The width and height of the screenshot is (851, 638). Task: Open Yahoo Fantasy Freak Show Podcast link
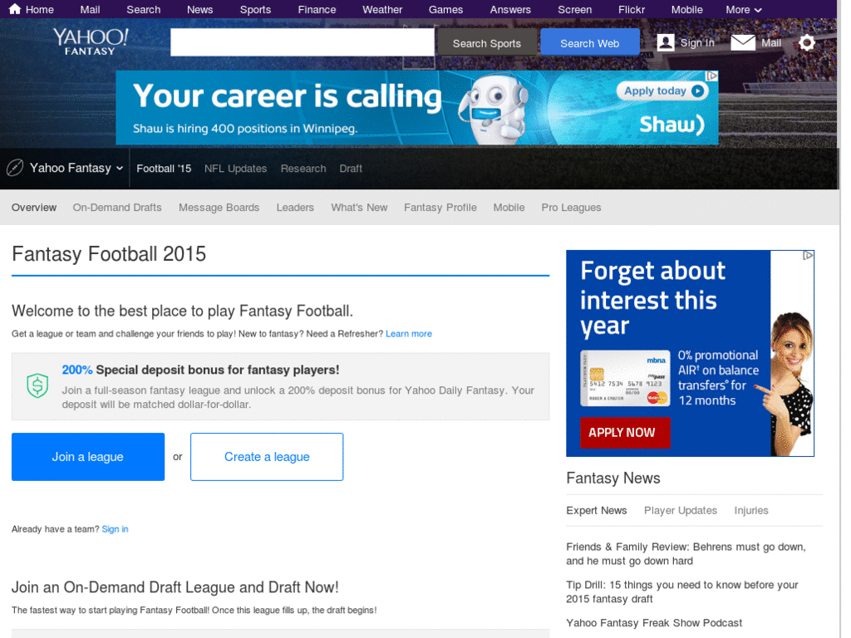tap(654, 623)
